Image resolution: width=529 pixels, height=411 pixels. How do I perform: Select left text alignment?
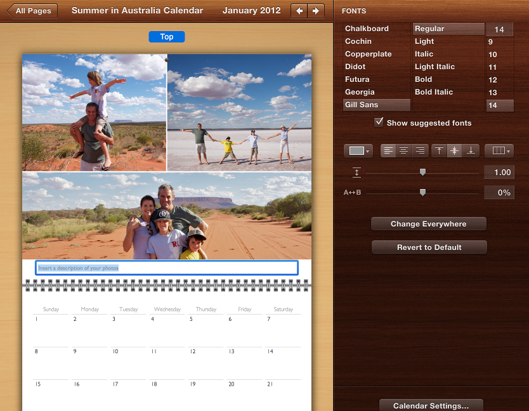tap(388, 150)
